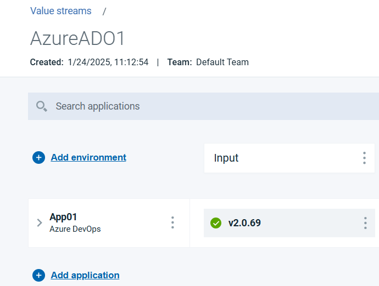Click the Default Team name
The width and height of the screenshot is (379, 286).
[222, 62]
